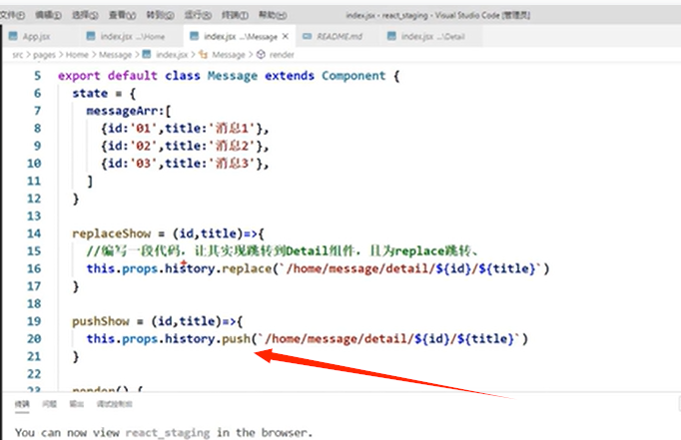This screenshot has height=440, width=681.
Task: Open the README.md tab
Action: (x=339, y=37)
